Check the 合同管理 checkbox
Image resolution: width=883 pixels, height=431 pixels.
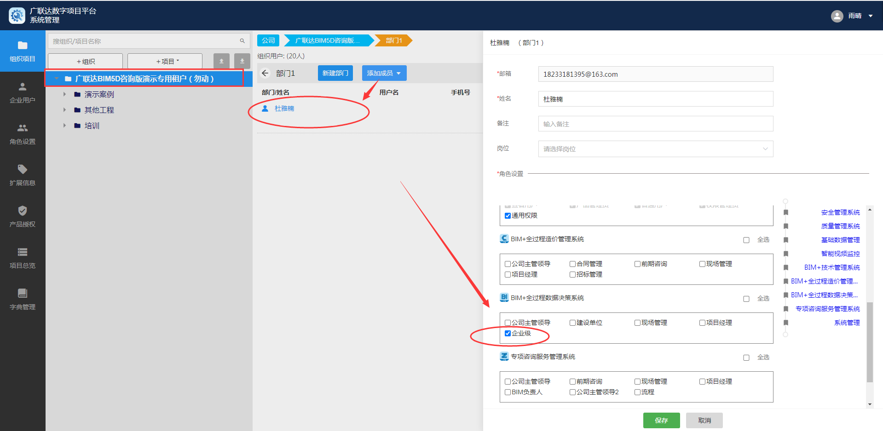[572, 264]
